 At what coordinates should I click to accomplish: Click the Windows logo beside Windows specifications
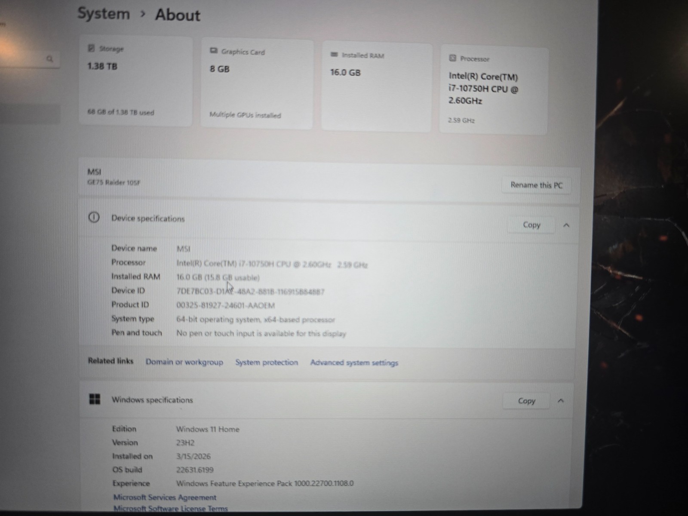[95, 399]
